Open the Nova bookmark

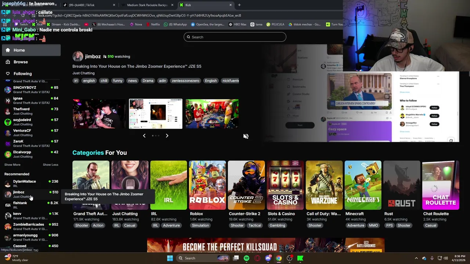pos(136,25)
